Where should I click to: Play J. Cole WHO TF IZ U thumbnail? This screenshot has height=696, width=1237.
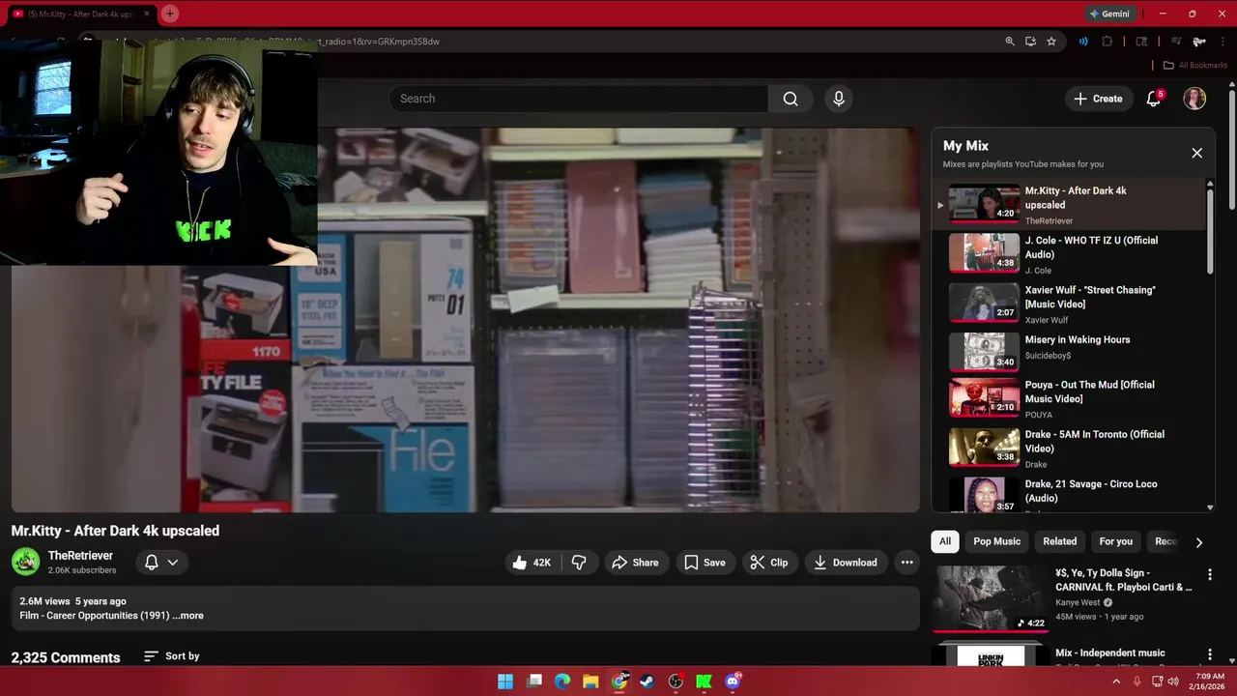(x=984, y=253)
